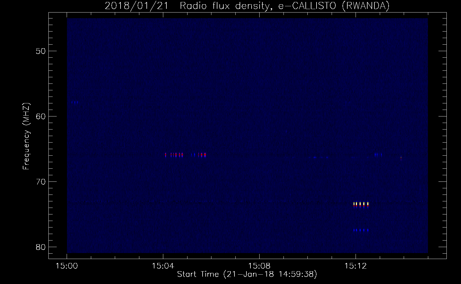
Task: Click the time tick label "15:08"
Action: [259, 266]
